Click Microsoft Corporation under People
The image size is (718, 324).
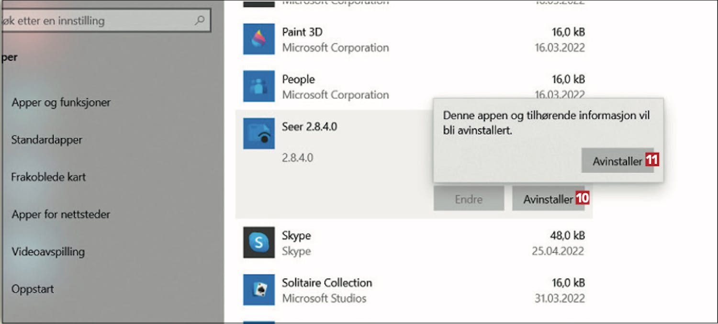coord(335,95)
